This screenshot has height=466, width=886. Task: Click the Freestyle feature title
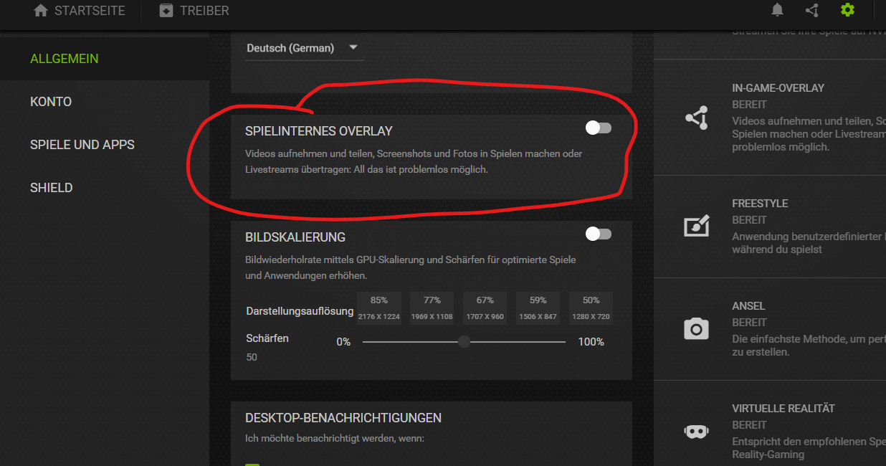[x=760, y=204]
